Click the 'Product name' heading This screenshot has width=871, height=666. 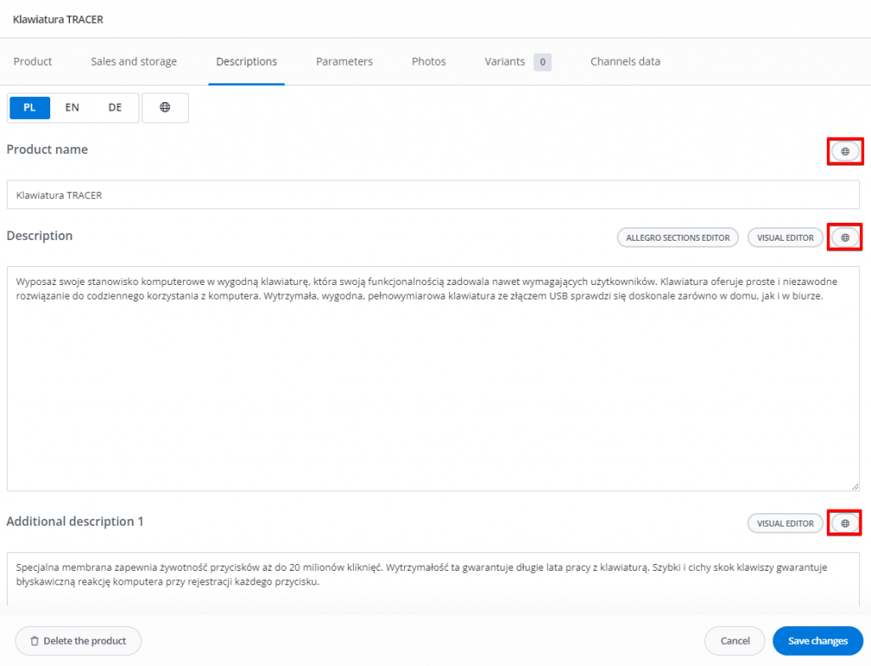(48, 150)
